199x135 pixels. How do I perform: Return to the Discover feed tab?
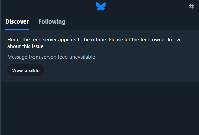click(17, 21)
